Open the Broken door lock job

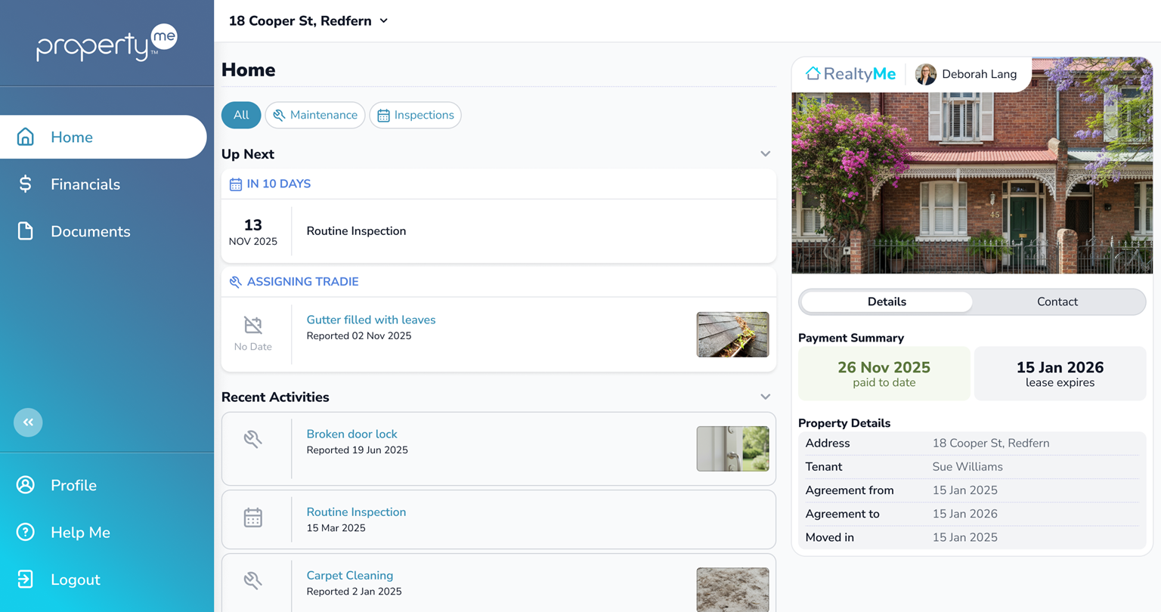coord(351,434)
